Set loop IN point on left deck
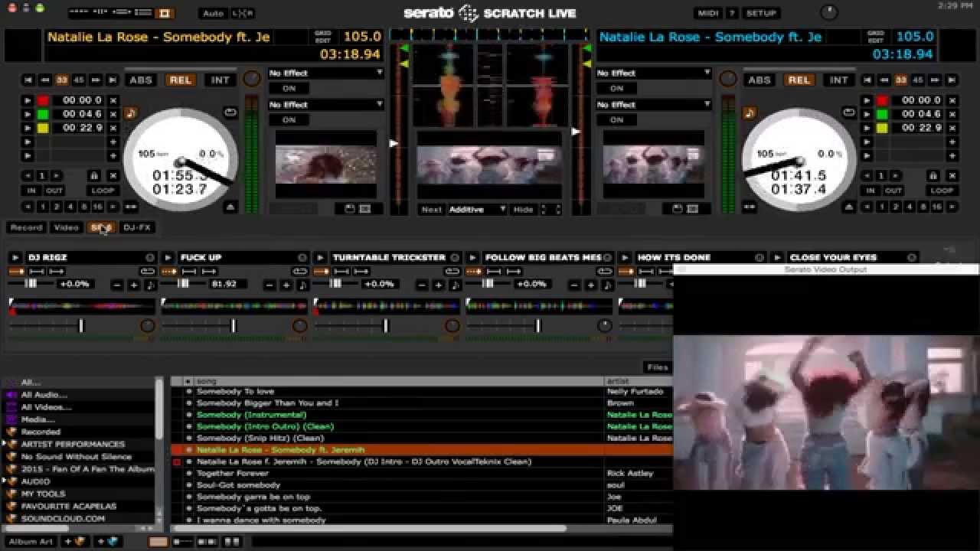Viewport: 980px width, 551px height. [31, 191]
